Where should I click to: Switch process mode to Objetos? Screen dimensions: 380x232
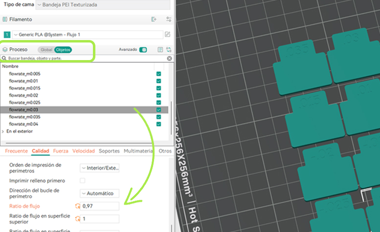coord(63,50)
